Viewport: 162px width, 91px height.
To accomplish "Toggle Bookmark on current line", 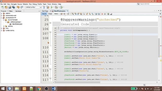I will click(x=93, y=14).
